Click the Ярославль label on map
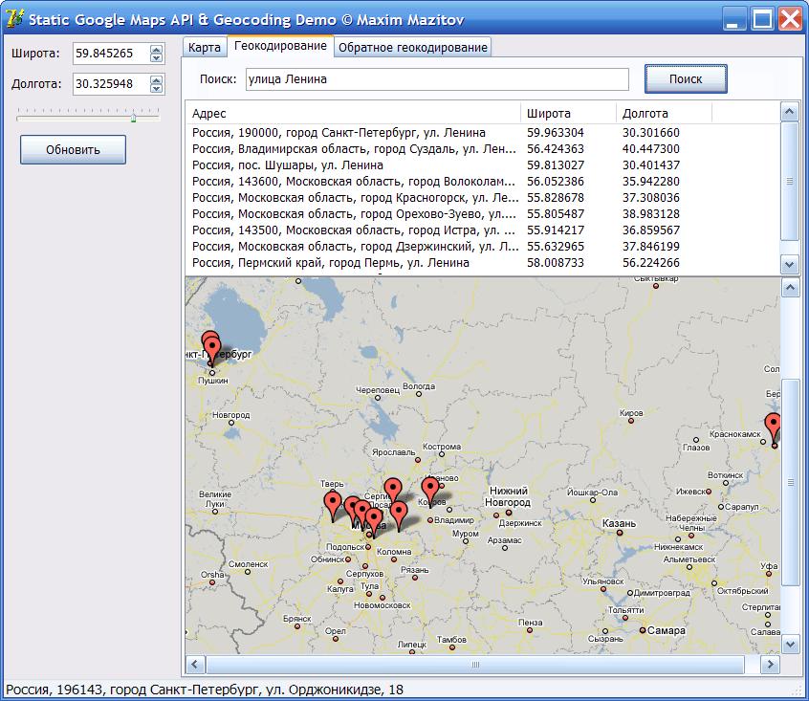The height and width of the screenshot is (701, 809). click(x=394, y=451)
